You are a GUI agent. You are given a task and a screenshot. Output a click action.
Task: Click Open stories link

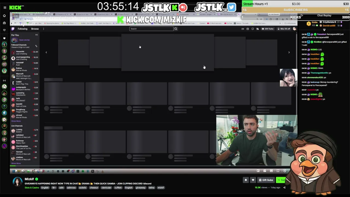(24, 40)
